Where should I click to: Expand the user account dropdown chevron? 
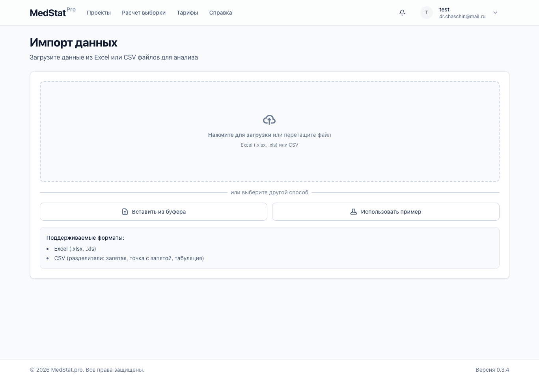tap(495, 13)
